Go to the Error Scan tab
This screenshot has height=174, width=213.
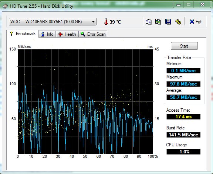click(x=93, y=34)
